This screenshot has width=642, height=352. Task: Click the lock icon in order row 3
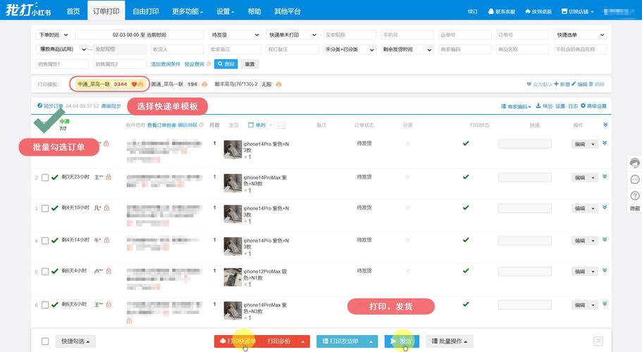107,208
